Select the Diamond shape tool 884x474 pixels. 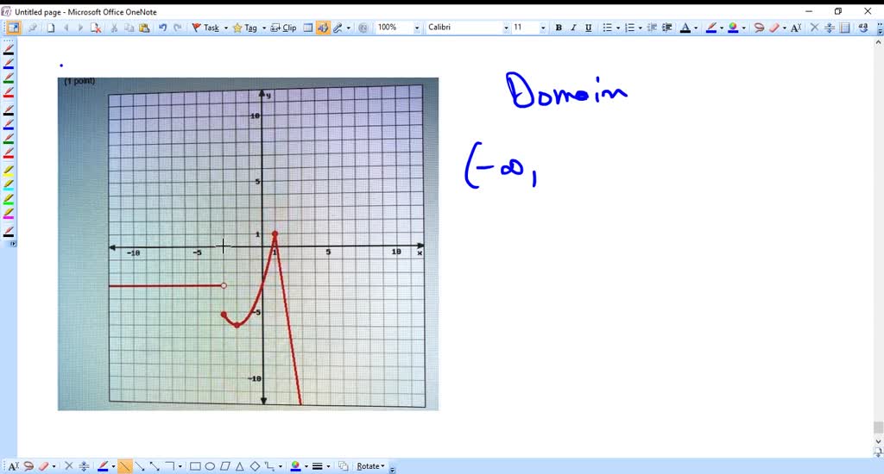point(255,466)
